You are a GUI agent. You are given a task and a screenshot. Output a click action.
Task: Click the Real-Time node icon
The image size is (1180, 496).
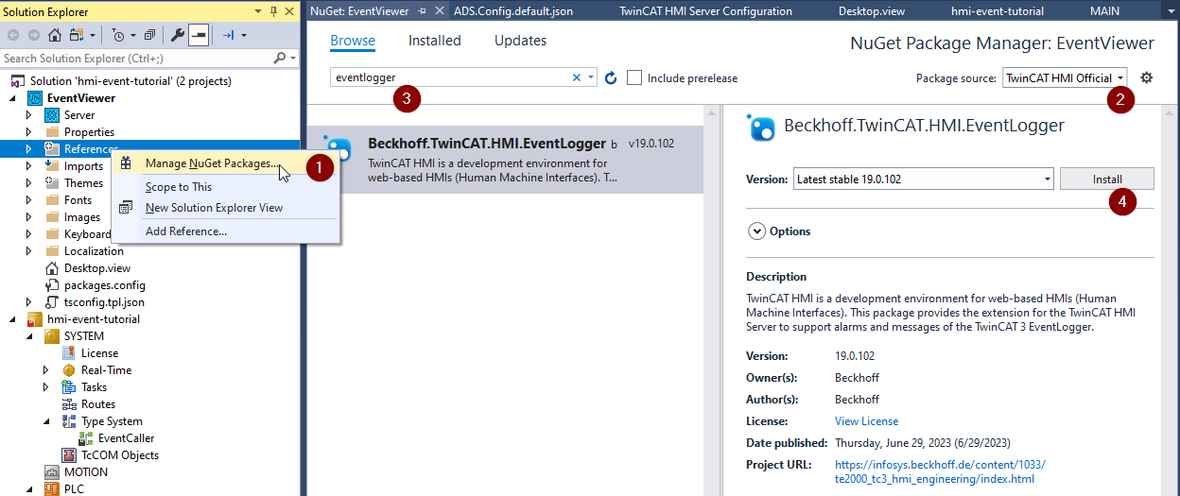[x=70, y=370]
